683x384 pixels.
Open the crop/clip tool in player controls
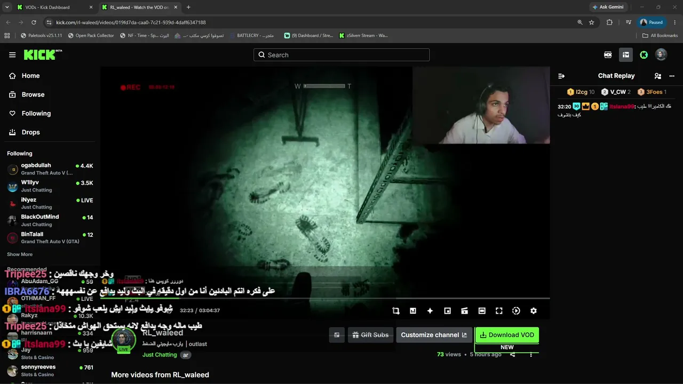click(396, 311)
